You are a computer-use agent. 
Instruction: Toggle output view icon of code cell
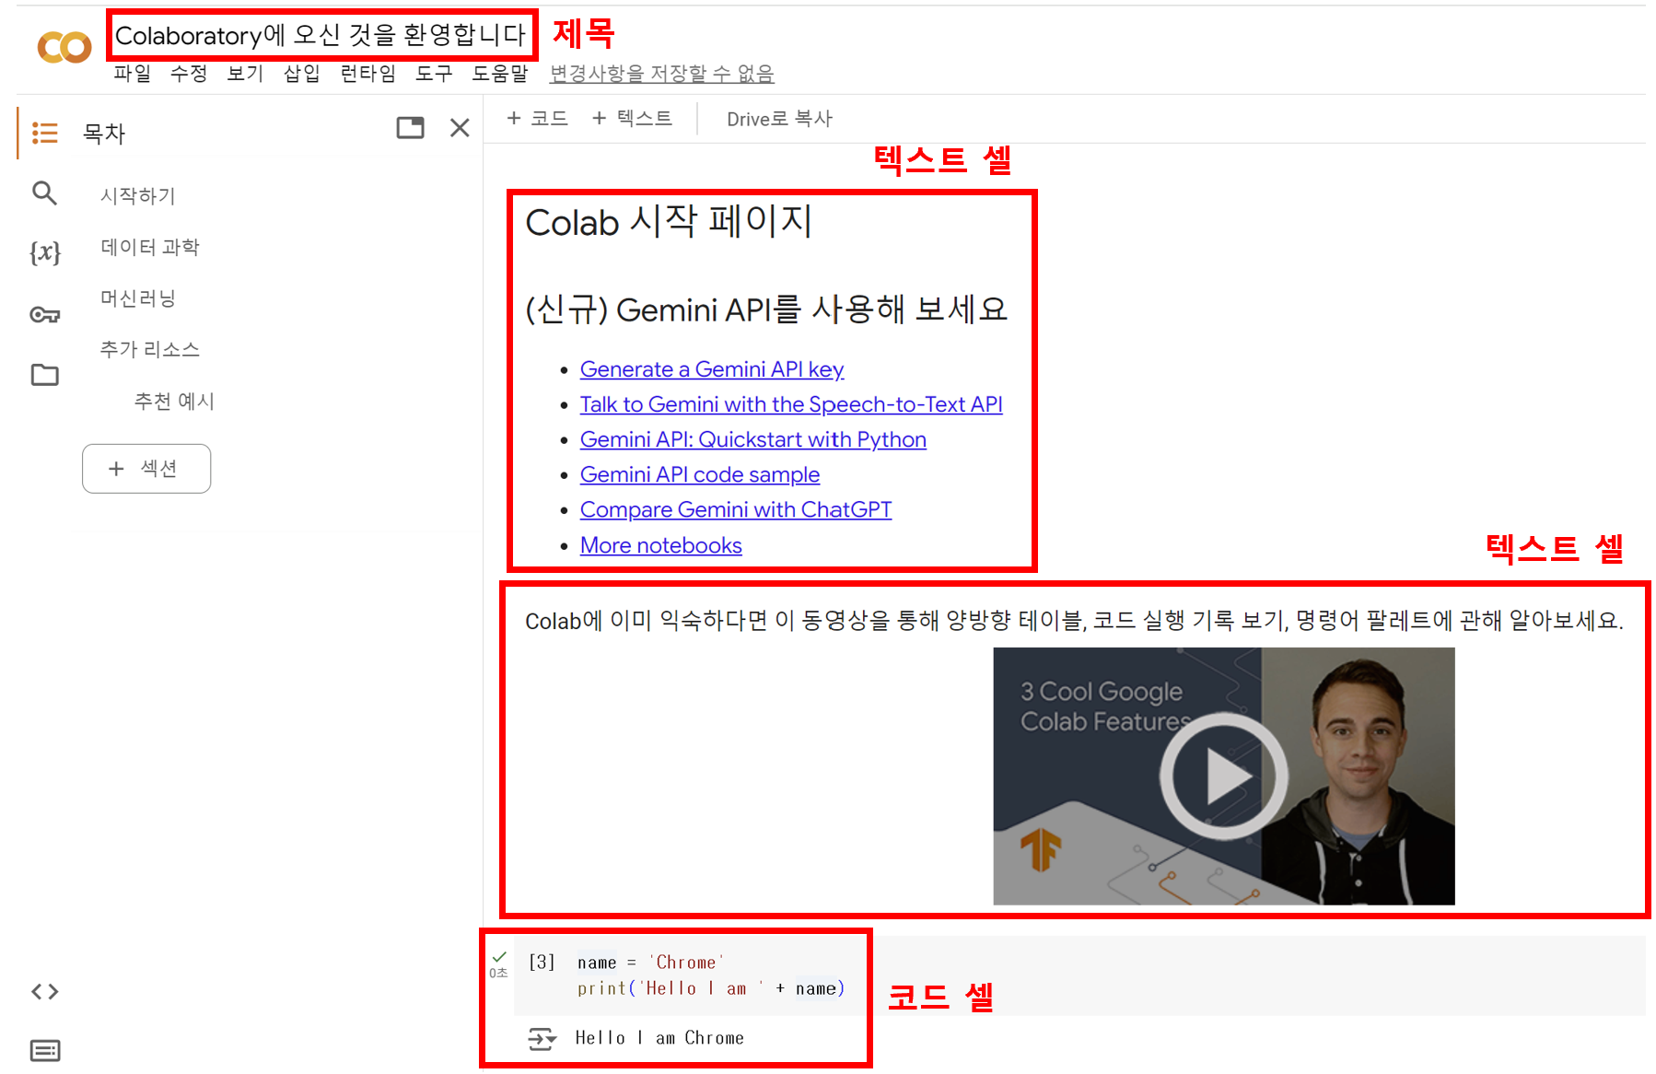click(542, 1039)
